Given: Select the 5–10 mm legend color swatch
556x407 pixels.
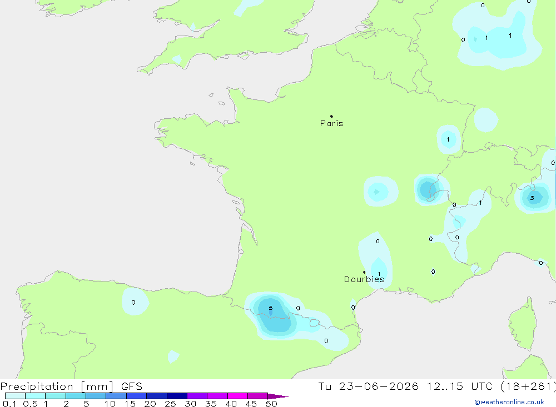Looking at the screenshot, I should pos(96,396).
